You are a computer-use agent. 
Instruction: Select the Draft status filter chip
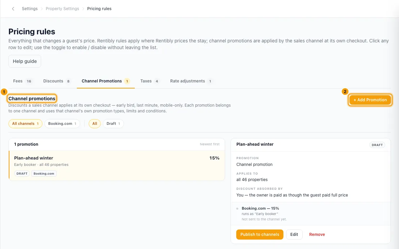tap(113, 123)
